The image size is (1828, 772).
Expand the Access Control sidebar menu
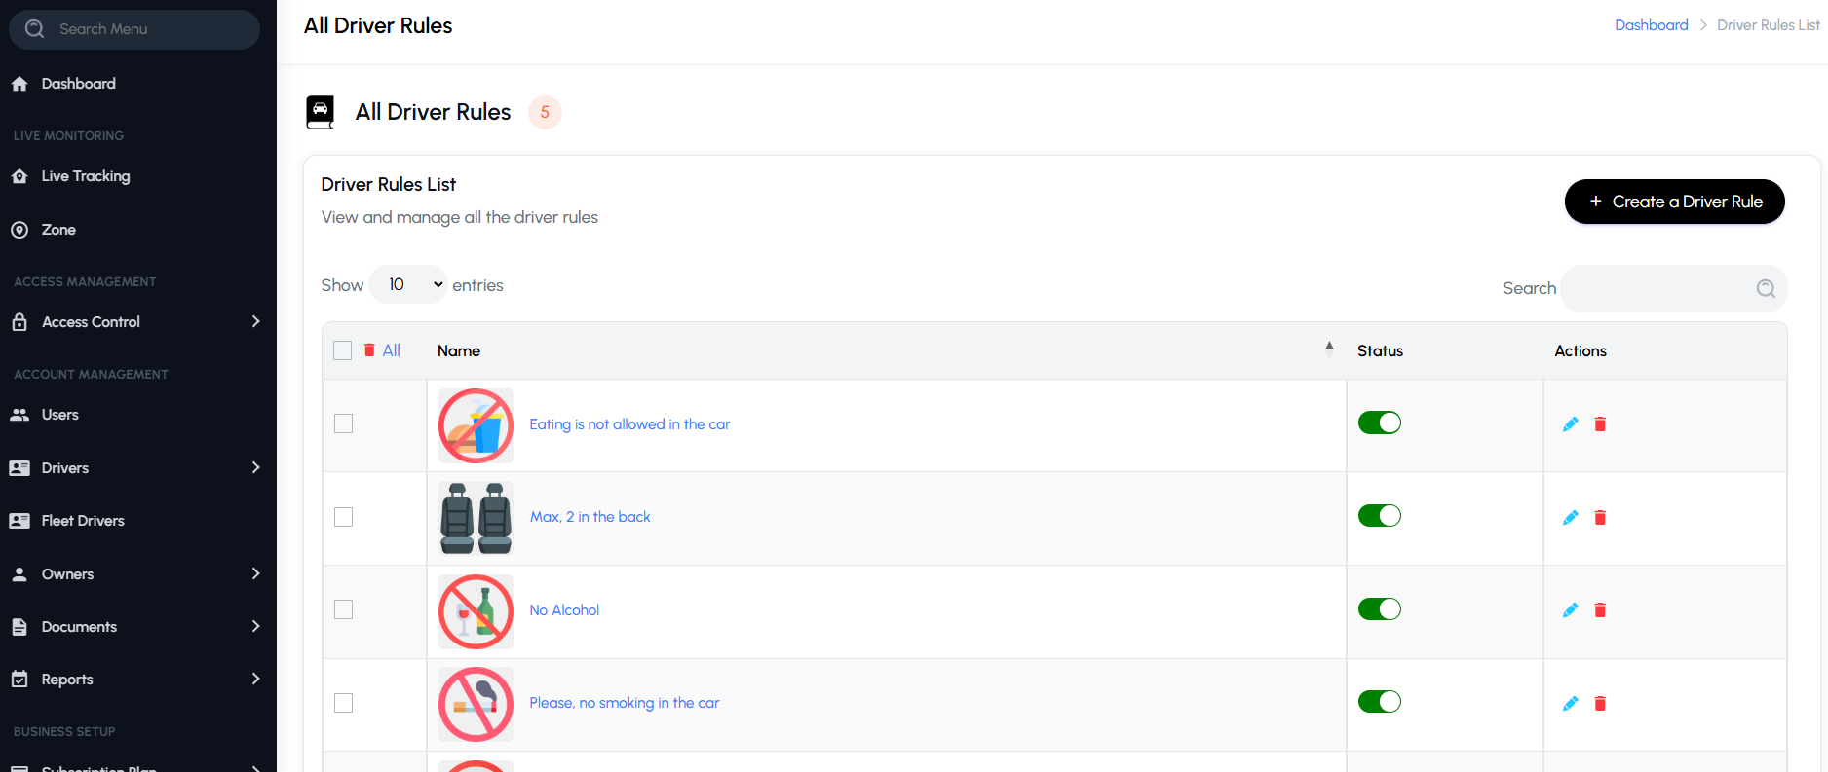(x=255, y=322)
